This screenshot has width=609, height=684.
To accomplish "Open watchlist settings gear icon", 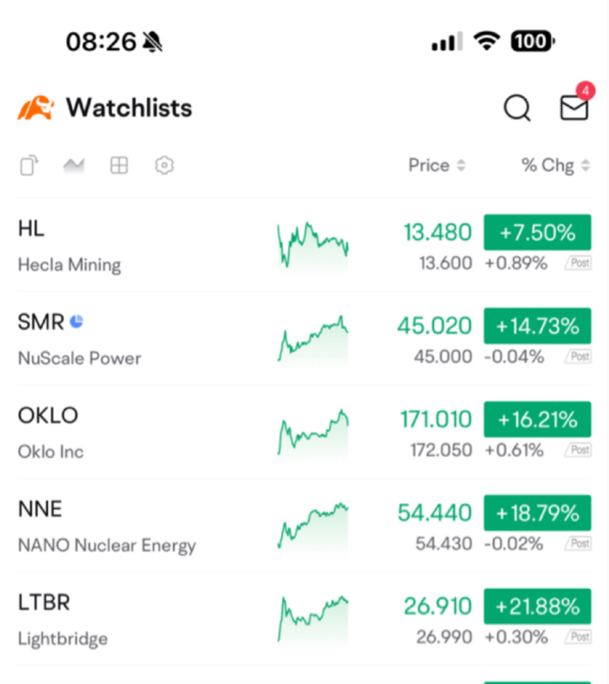I will click(x=164, y=166).
